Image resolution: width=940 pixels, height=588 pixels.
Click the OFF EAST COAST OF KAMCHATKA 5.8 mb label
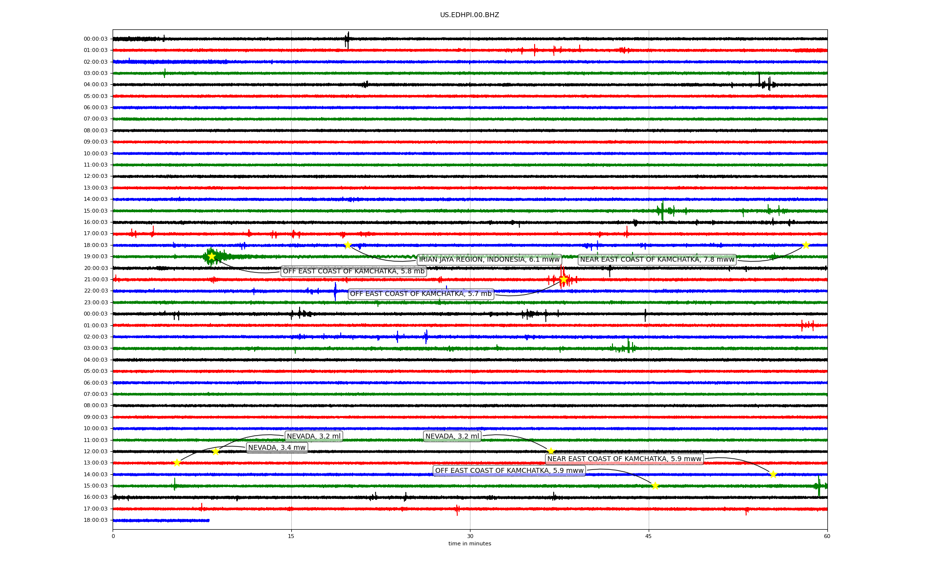coord(353,271)
